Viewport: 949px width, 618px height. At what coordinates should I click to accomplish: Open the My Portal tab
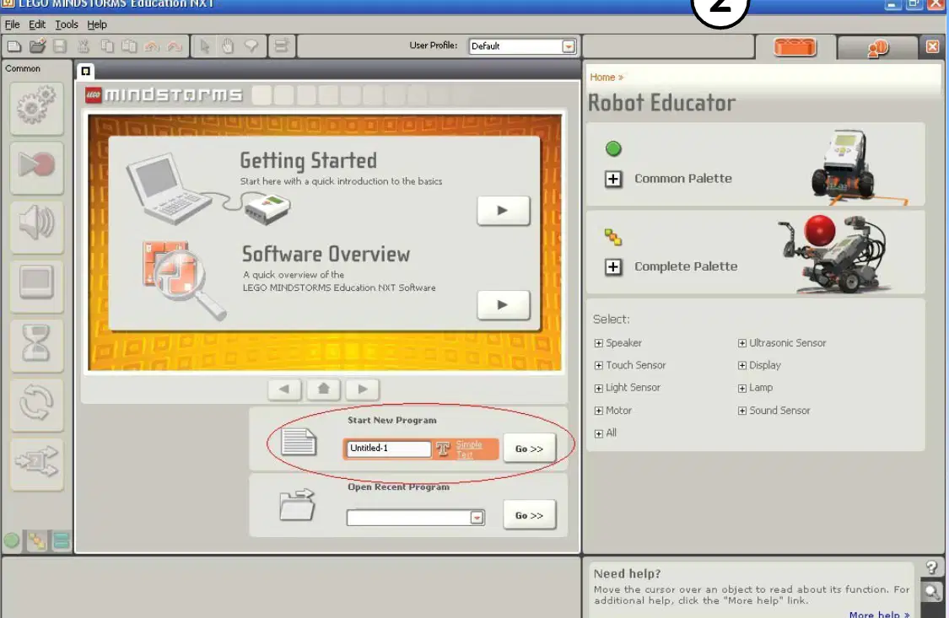(x=877, y=48)
